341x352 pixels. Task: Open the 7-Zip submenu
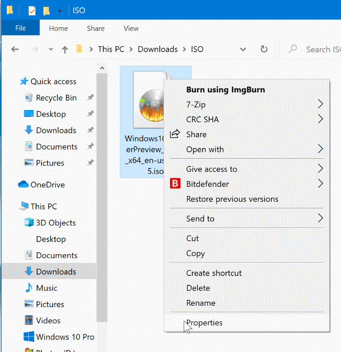[x=246, y=104]
